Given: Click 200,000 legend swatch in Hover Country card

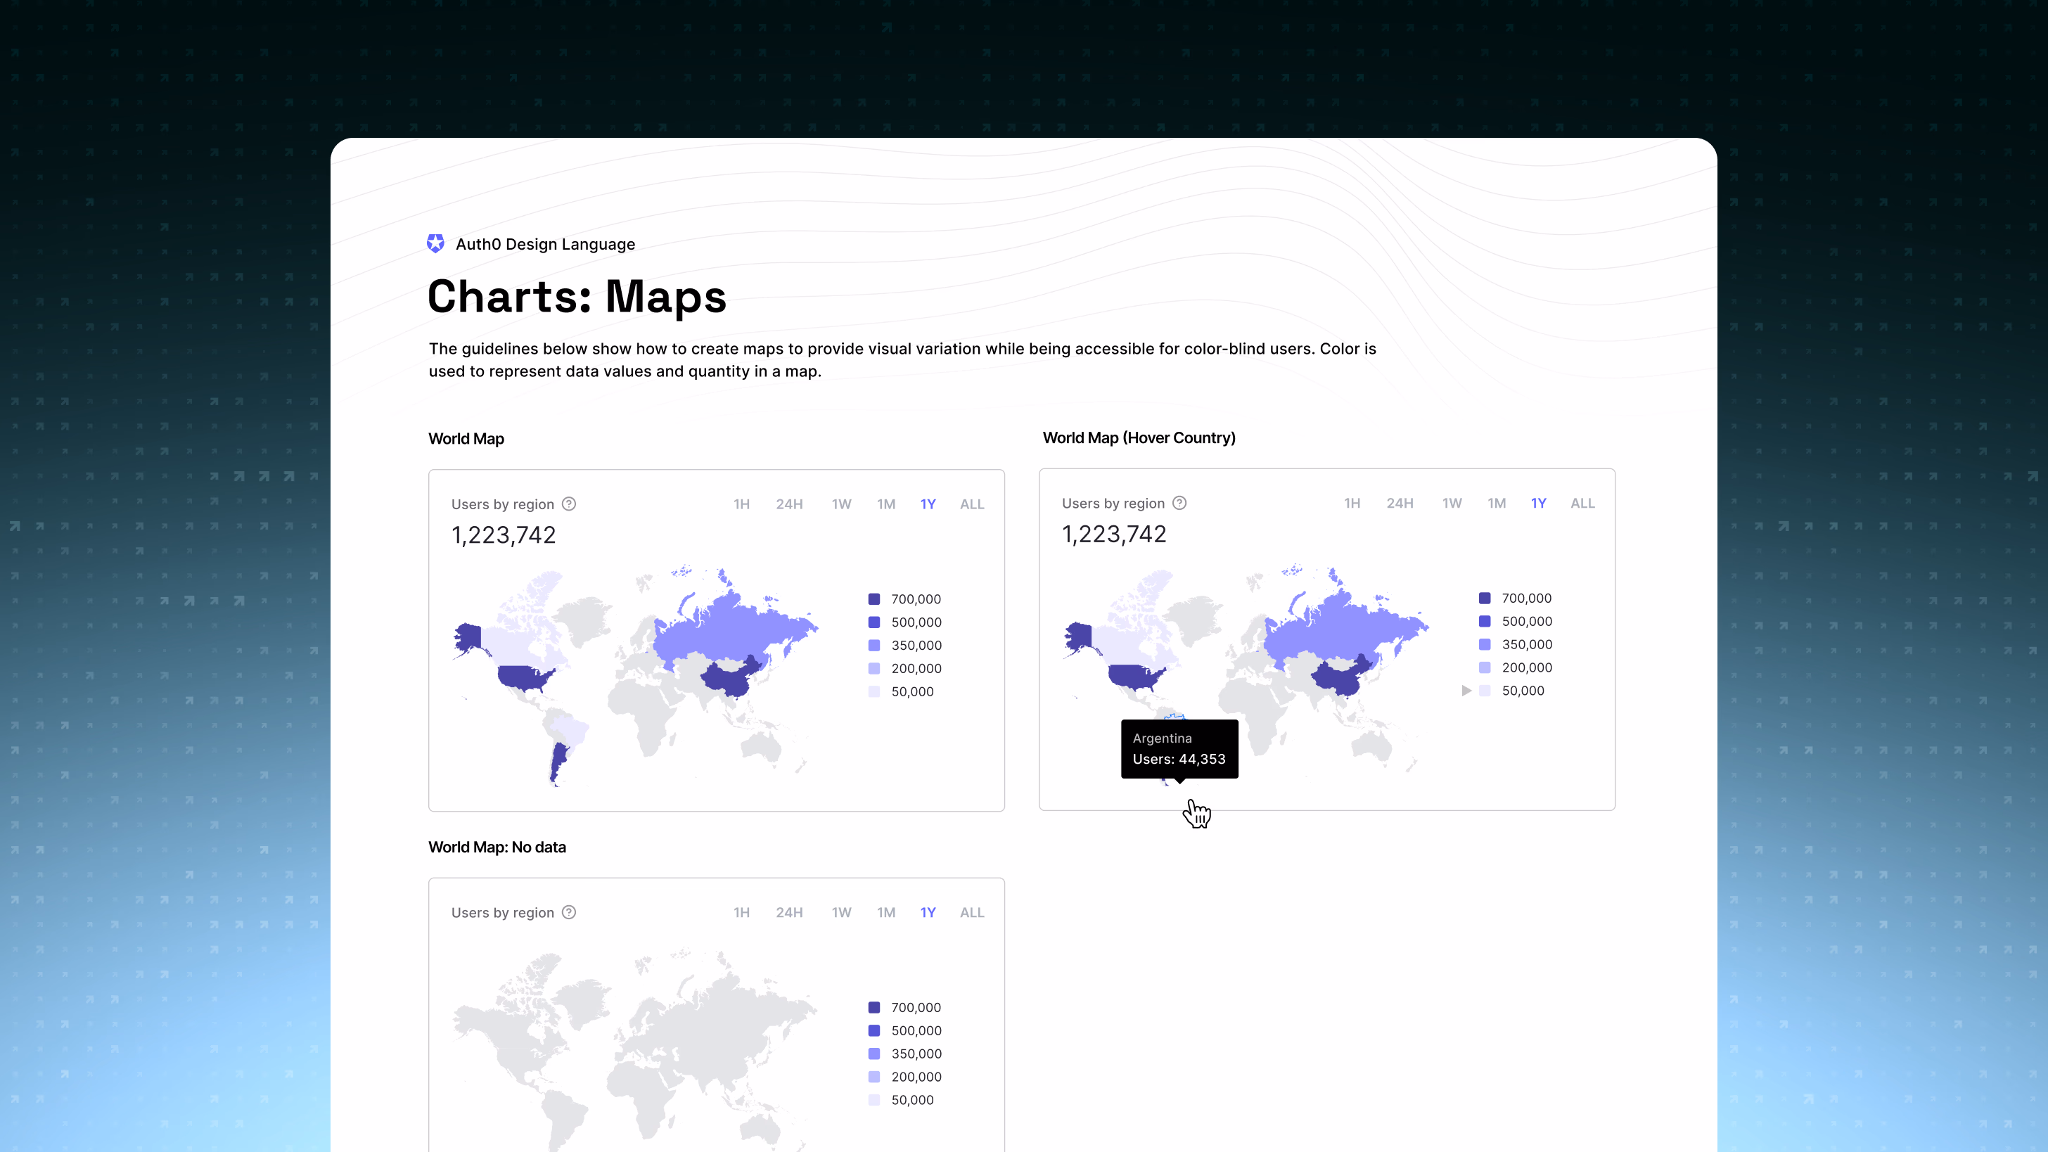Looking at the screenshot, I should click(1485, 668).
